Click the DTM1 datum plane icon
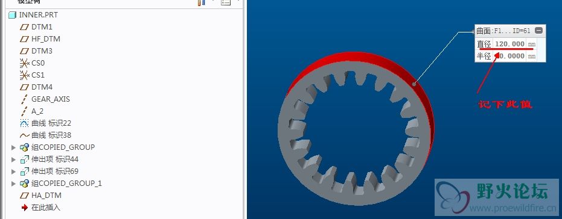 (x=24, y=27)
